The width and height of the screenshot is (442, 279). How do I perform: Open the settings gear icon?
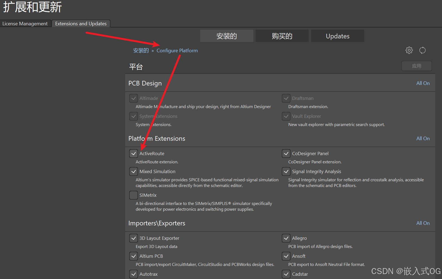click(409, 50)
